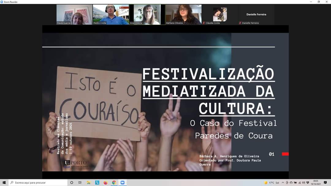Restore down the Zoom meeting window

318,2
